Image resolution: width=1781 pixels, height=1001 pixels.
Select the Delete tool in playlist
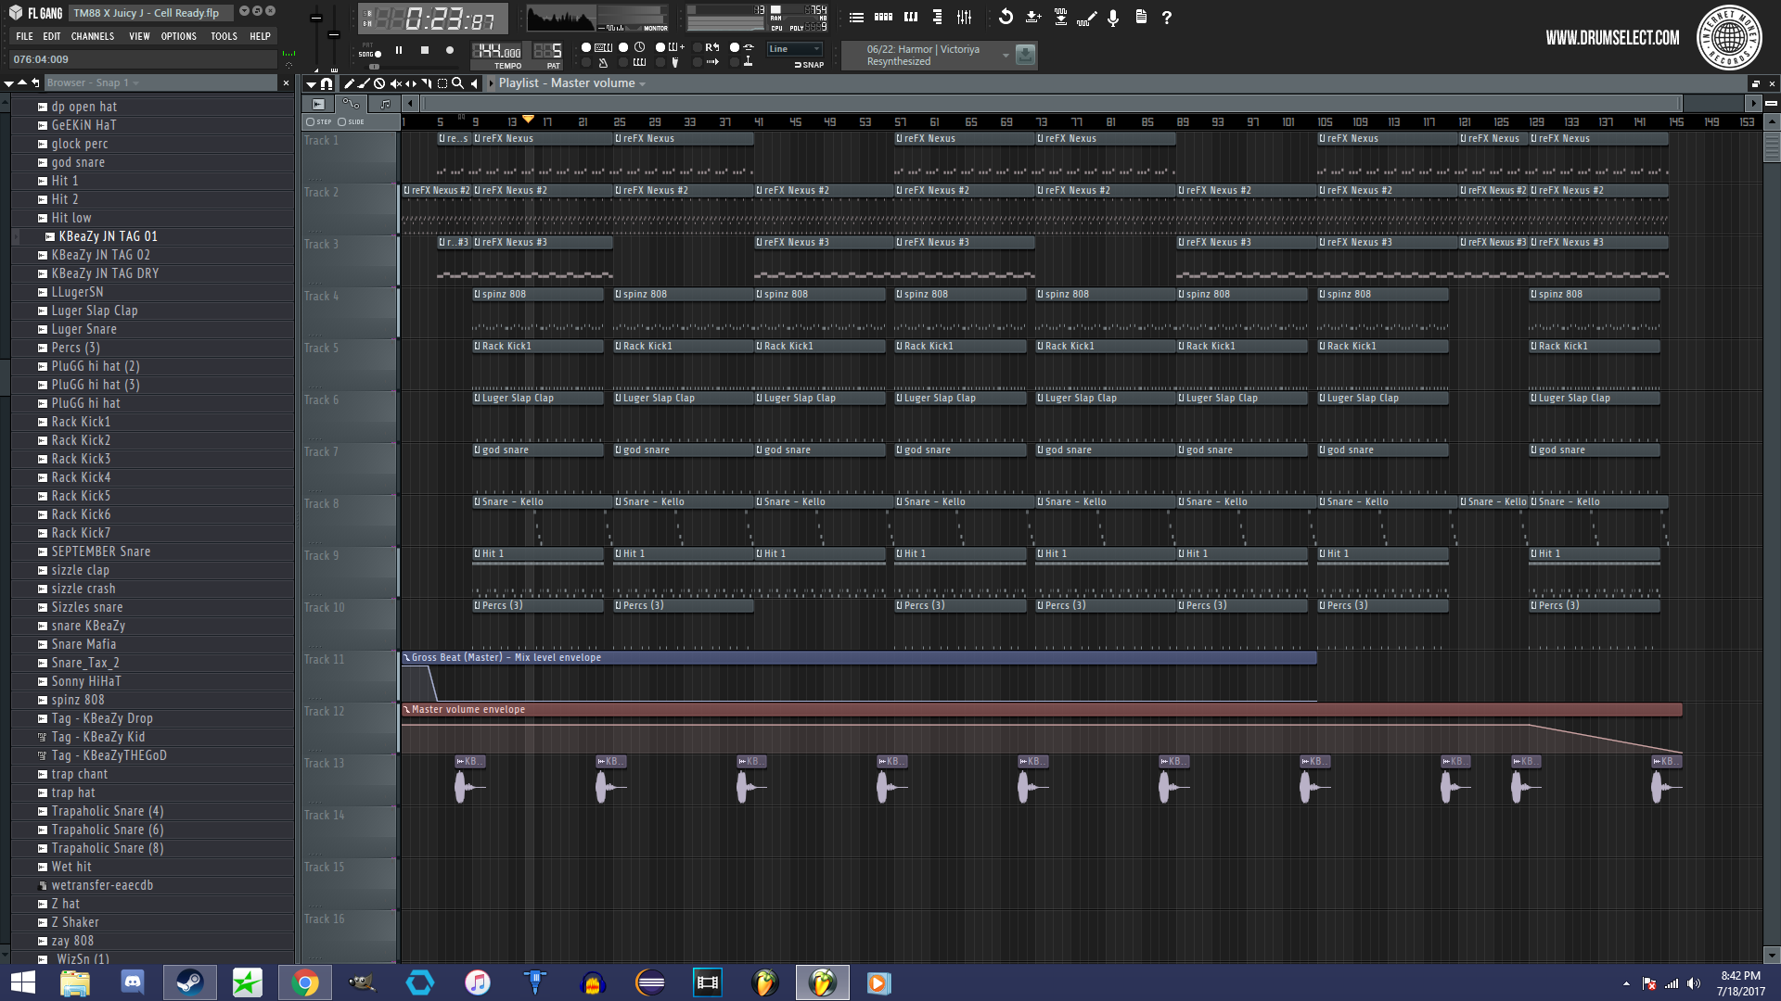(379, 83)
